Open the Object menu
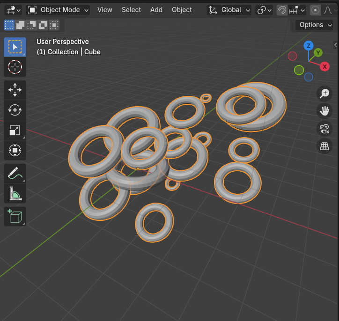 [x=182, y=10]
